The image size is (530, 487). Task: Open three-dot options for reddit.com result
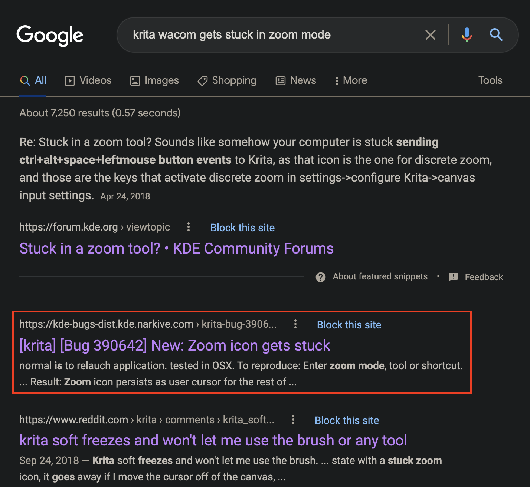click(293, 420)
